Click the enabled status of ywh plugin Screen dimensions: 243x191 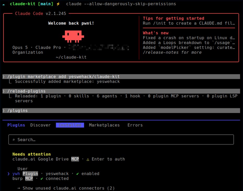point(90,174)
